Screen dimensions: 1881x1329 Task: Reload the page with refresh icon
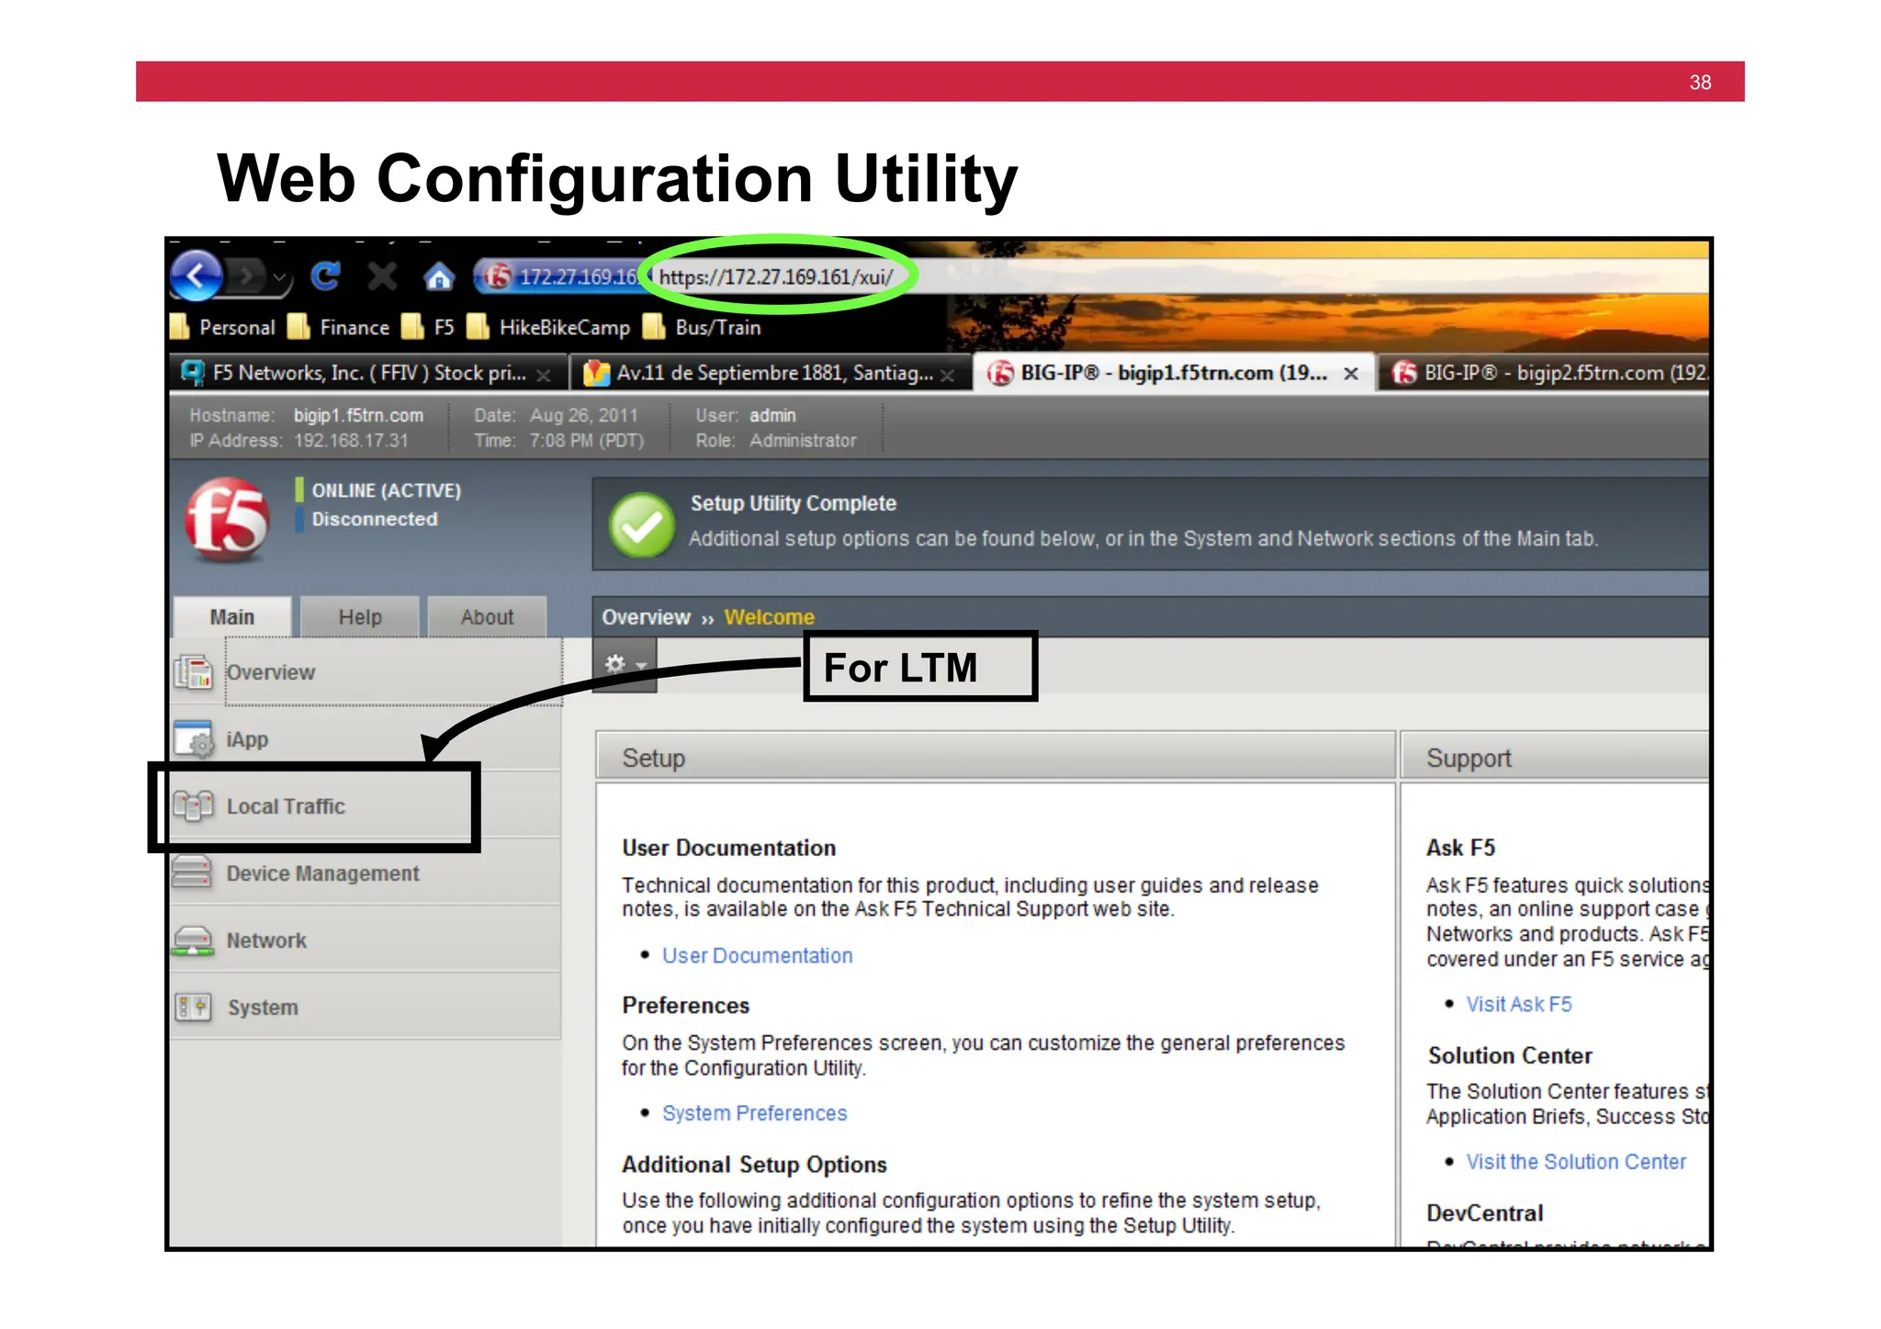[x=325, y=276]
